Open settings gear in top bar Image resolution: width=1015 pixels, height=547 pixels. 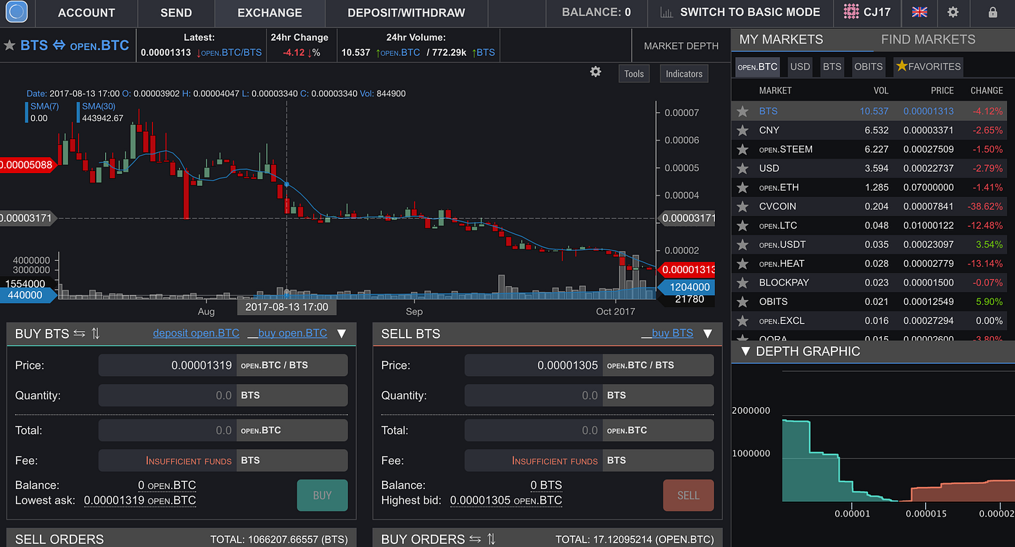click(953, 12)
